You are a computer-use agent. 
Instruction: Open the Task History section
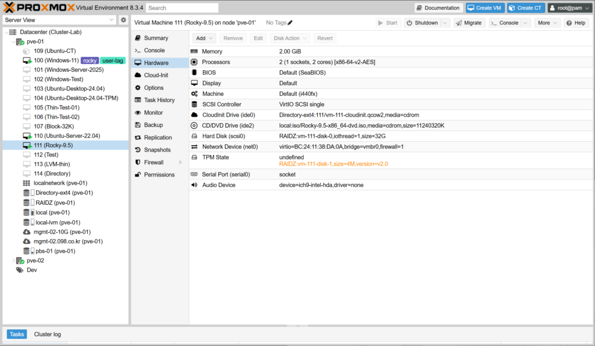pos(159,100)
